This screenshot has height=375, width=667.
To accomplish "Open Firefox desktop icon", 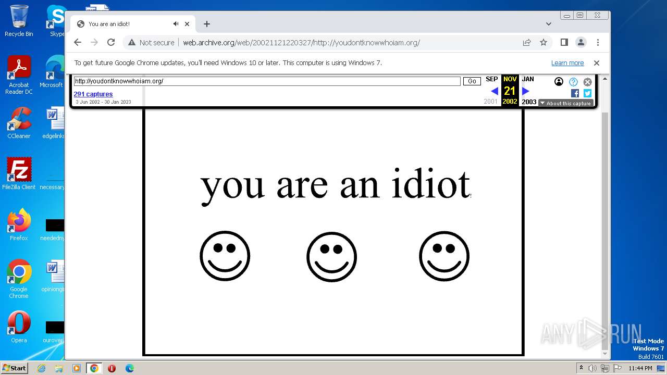I will 19,225.
